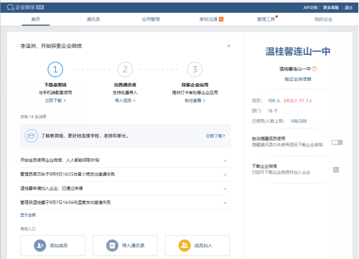Screen dimensions: 359x259
Task: Click the 成员加入 button
Action: coord(198,245)
